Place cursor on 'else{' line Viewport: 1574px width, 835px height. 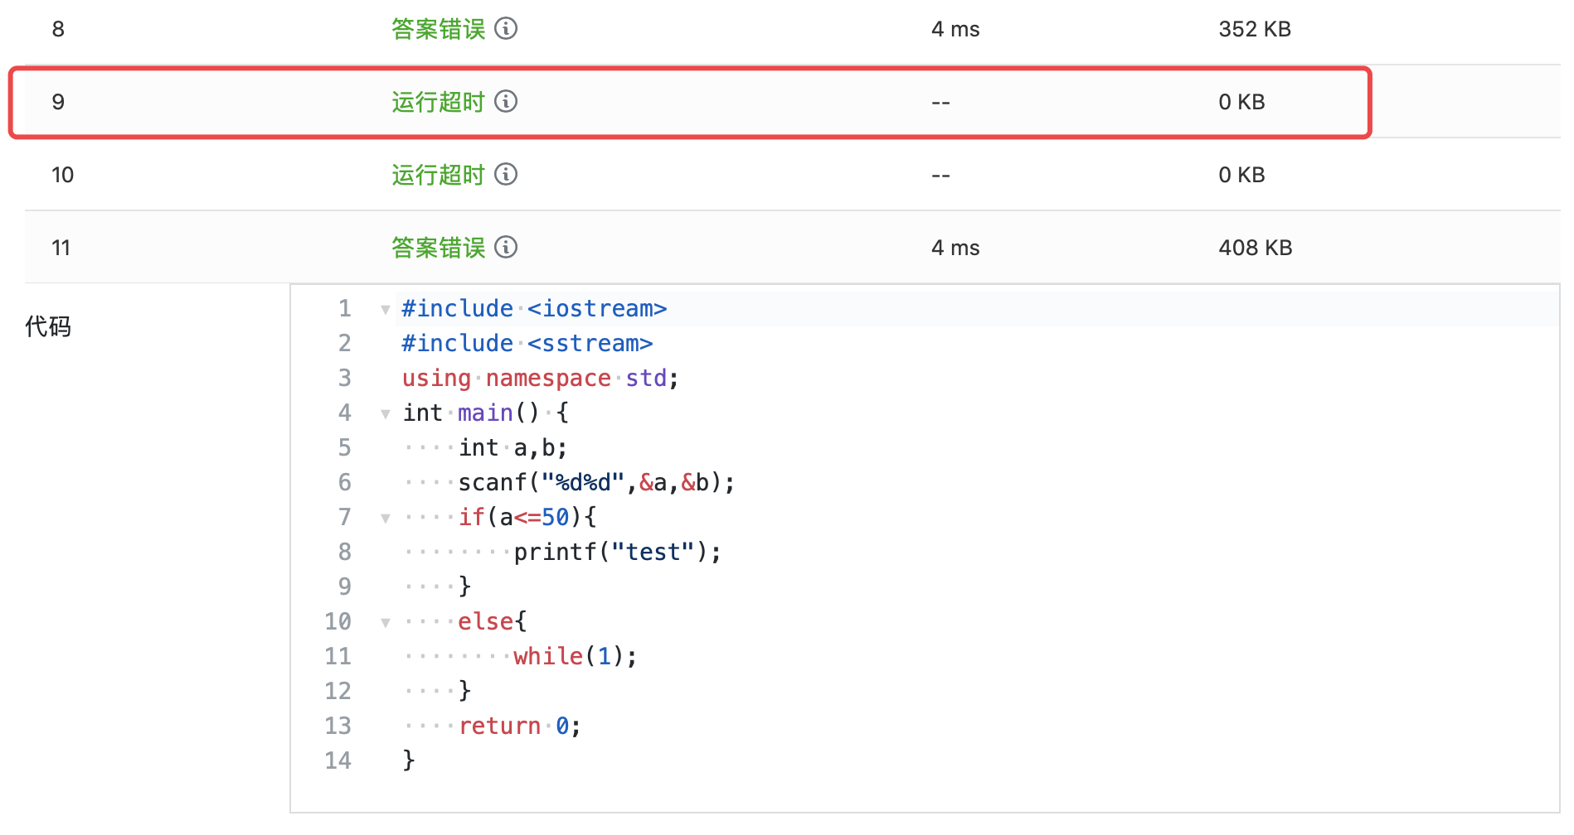pos(493,621)
